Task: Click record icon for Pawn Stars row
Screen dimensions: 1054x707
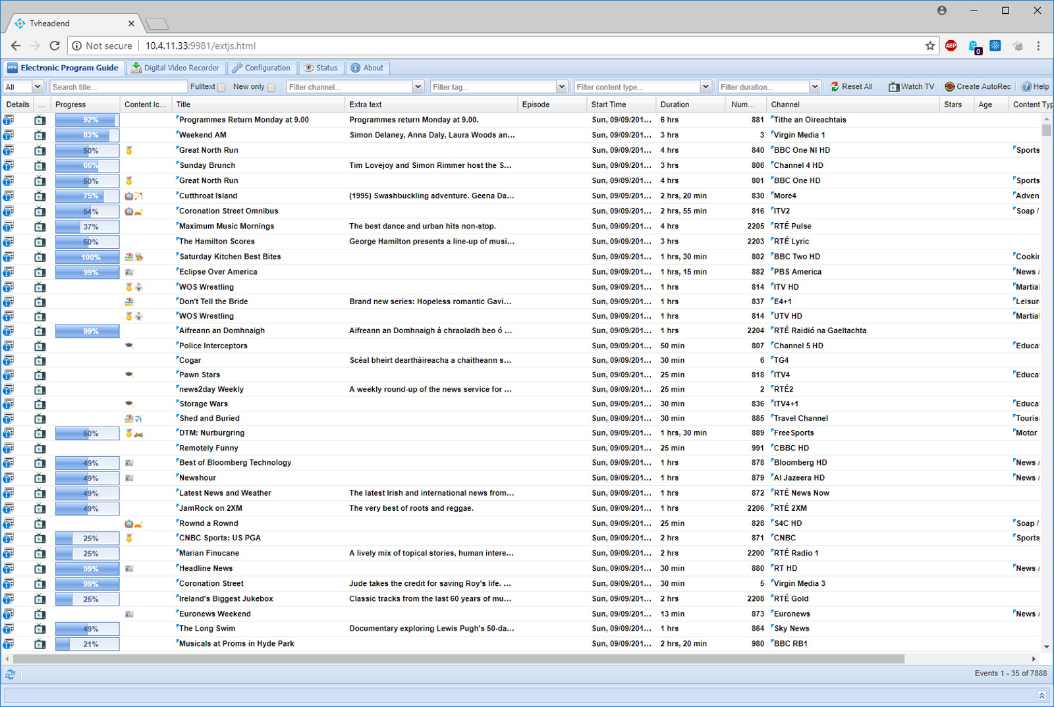Action: tap(40, 375)
